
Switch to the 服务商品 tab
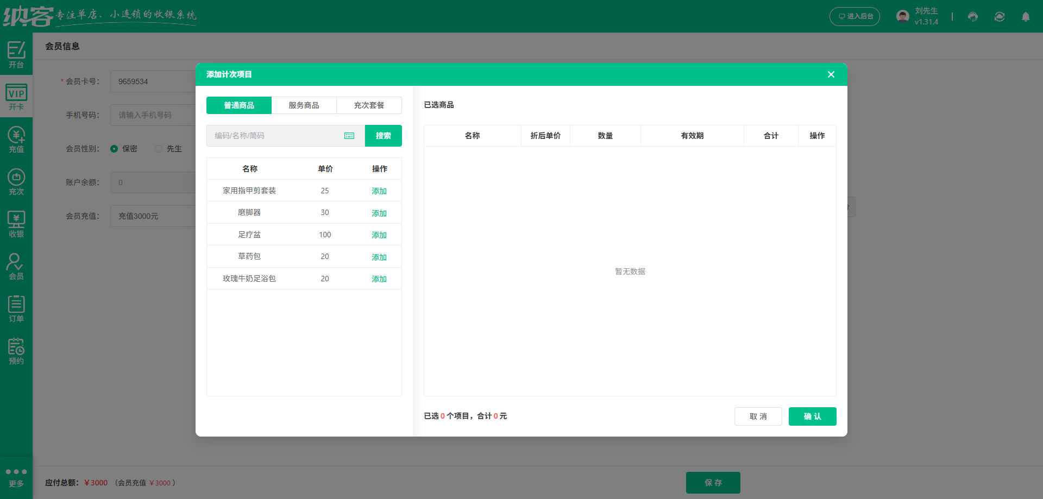point(304,105)
